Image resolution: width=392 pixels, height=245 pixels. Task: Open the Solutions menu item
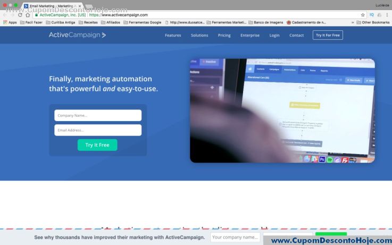click(x=199, y=35)
